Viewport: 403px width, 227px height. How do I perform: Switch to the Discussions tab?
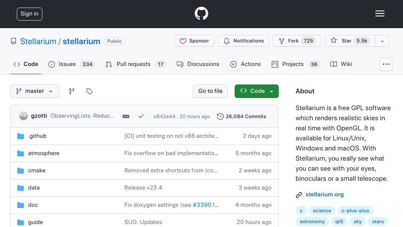pyautogui.click(x=198, y=64)
